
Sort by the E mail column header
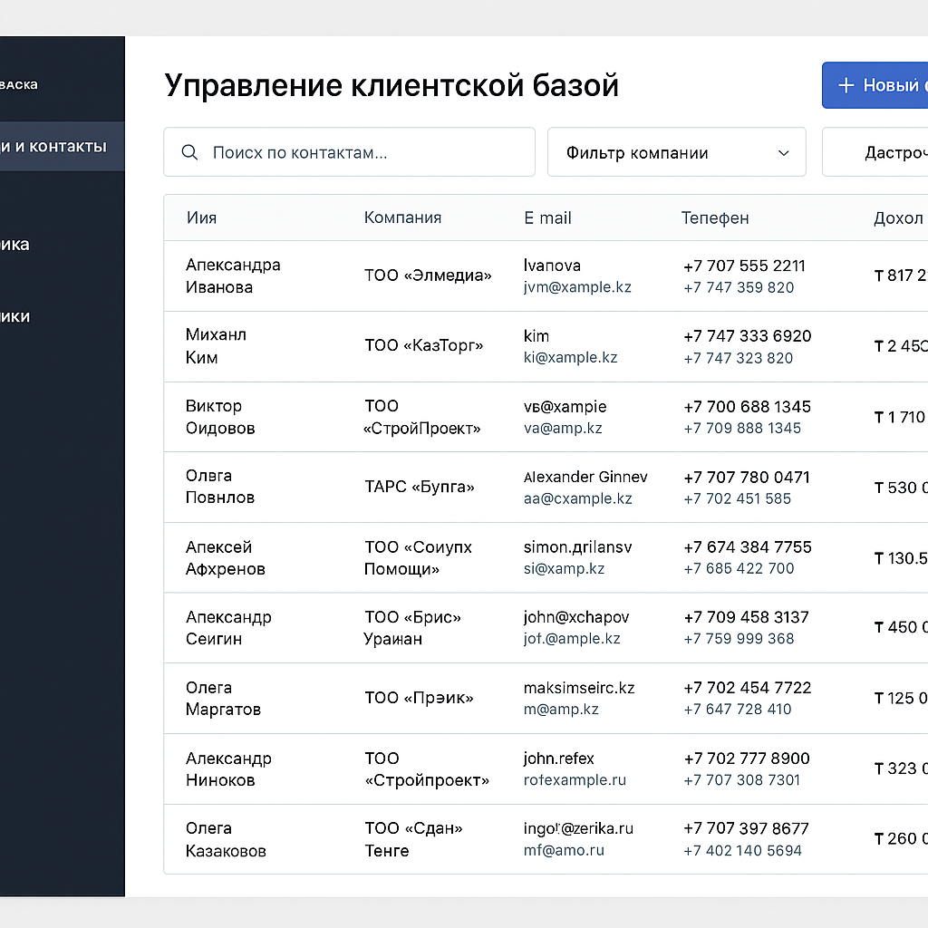point(547,217)
